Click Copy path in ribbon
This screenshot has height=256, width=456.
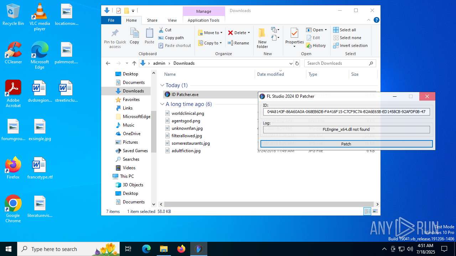click(x=171, y=38)
